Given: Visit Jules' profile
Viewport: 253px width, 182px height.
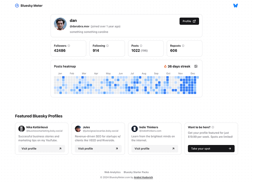Looking at the screenshot, I should [x=98, y=149].
